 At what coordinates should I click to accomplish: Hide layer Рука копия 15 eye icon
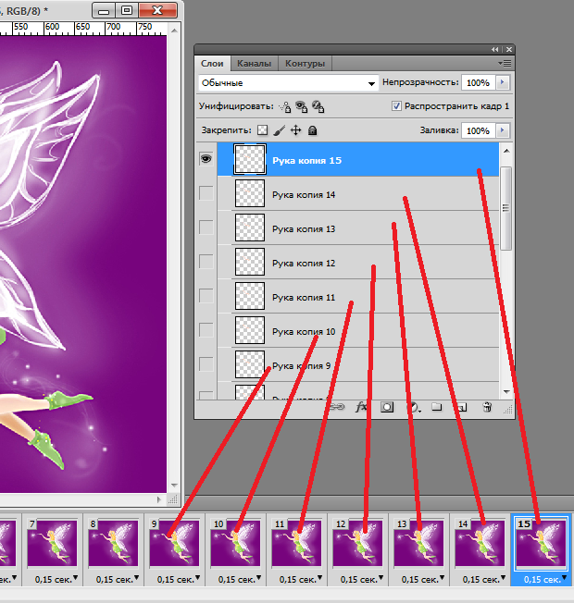[x=206, y=159]
